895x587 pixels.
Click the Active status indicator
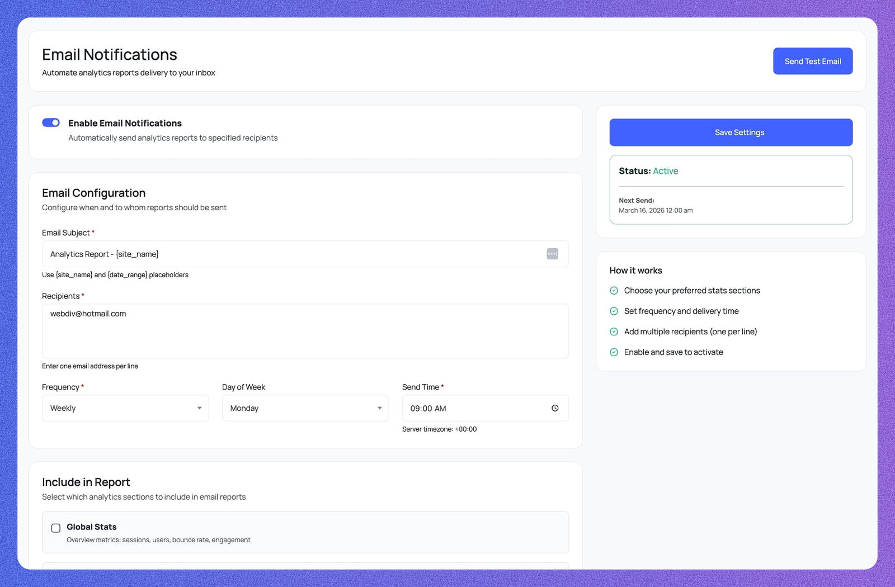[665, 171]
